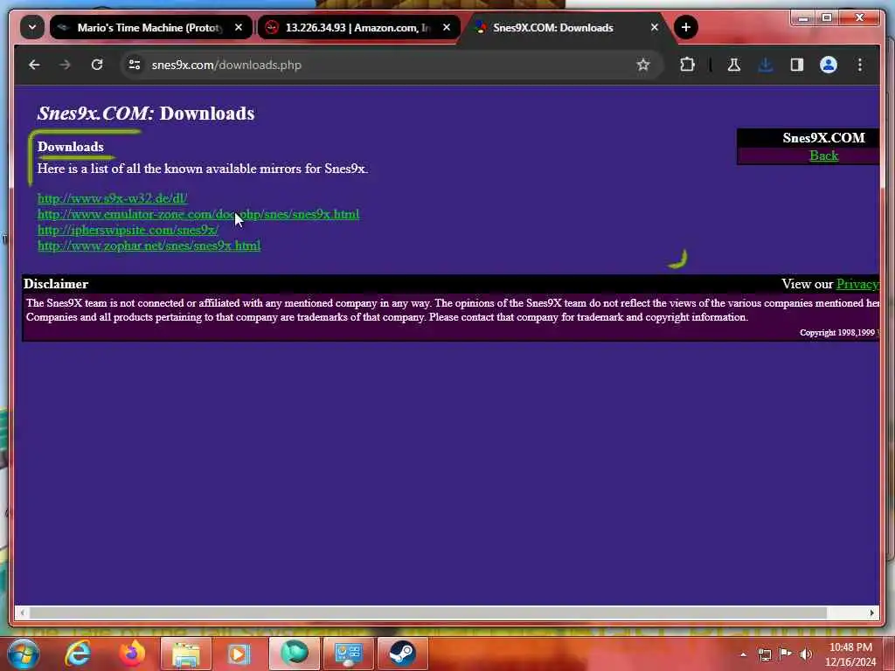Toggle the browser side panel
This screenshot has height=671, width=895.
(x=797, y=65)
